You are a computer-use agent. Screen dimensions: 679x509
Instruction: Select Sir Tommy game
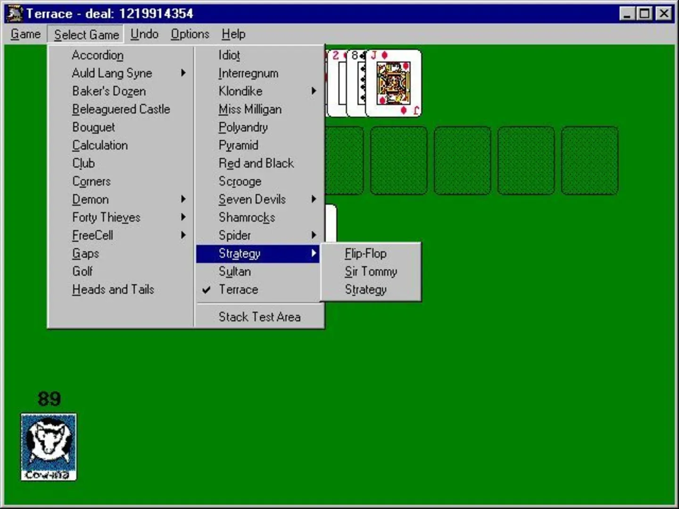point(371,271)
